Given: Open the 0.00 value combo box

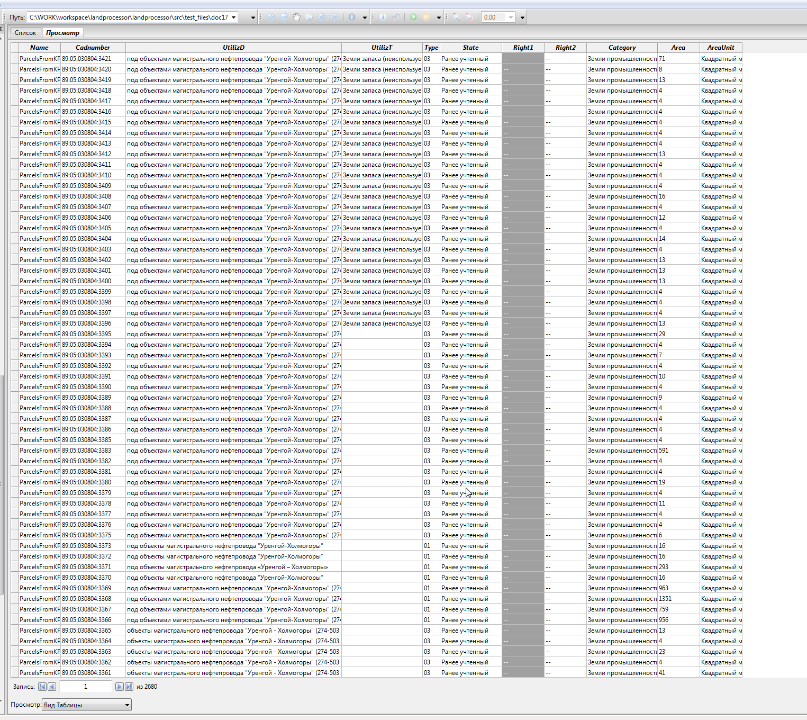Looking at the screenshot, I should (x=511, y=17).
